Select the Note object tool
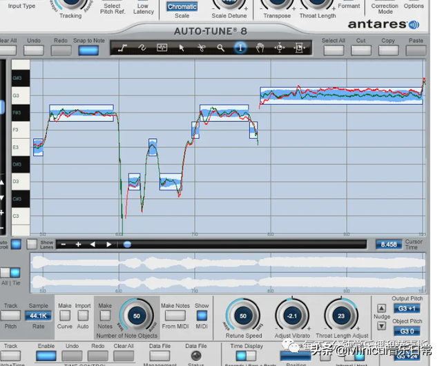The height and width of the screenshot is (366, 442). coord(162,48)
